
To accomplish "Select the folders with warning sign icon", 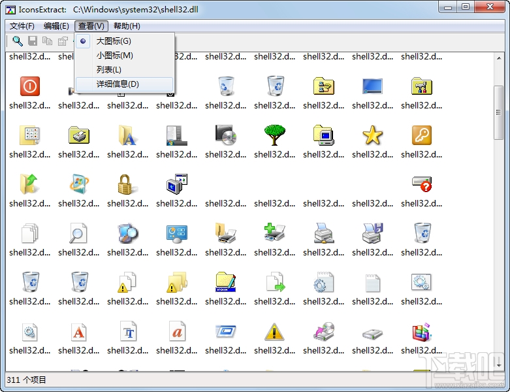I will point(177,282).
